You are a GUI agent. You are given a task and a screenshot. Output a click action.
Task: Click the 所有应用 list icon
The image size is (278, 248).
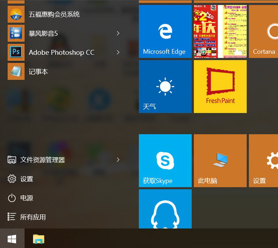click(12, 217)
